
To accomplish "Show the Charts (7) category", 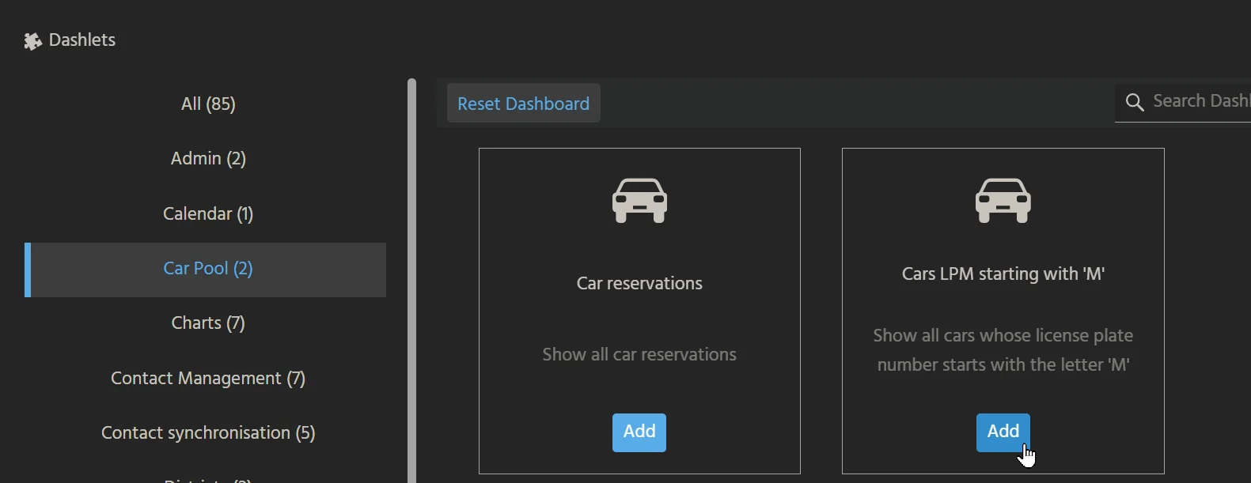I will click(208, 323).
